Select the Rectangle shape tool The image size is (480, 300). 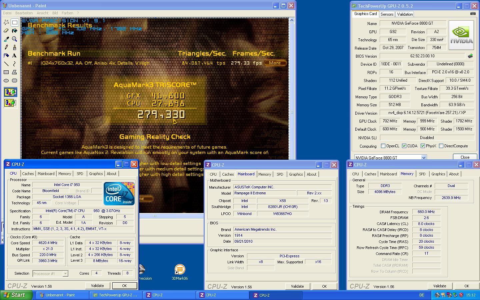tap(6, 72)
